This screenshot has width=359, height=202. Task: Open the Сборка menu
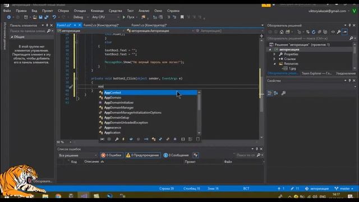click(63, 11)
